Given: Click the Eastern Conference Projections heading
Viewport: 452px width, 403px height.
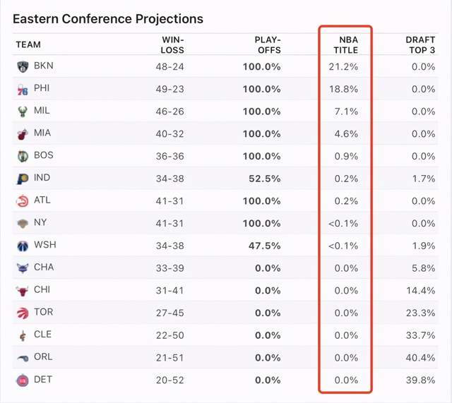Looking at the screenshot, I should (108, 19).
